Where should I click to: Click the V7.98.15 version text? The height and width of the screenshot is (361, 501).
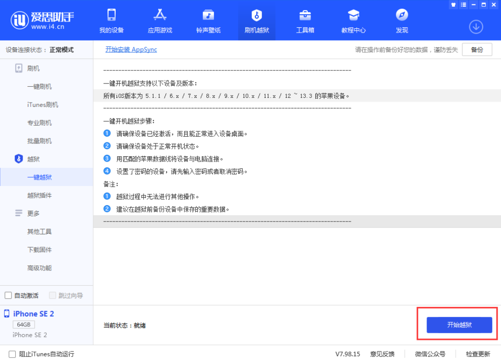click(x=347, y=354)
